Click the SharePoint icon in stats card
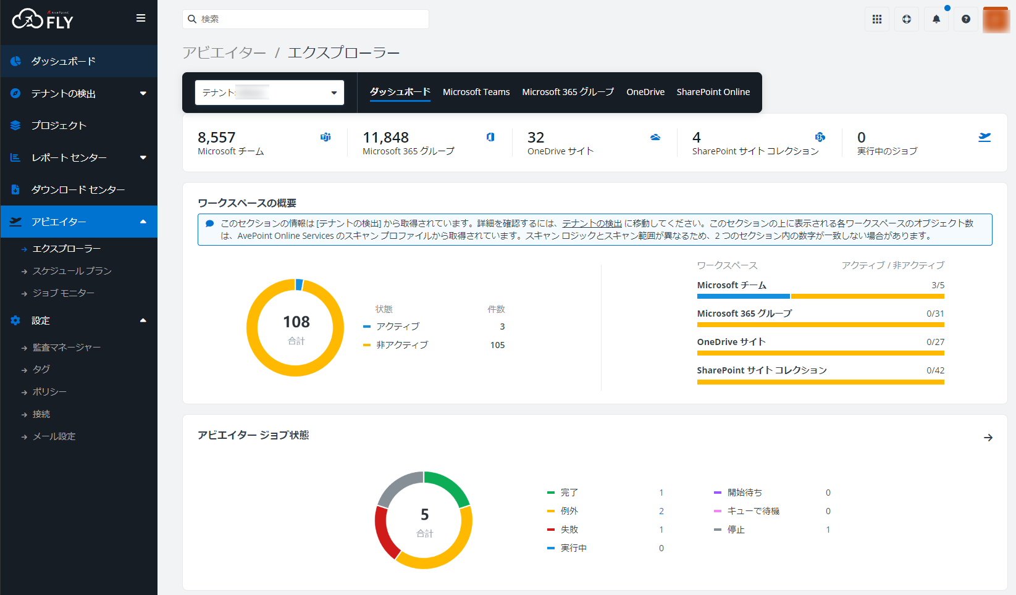 coord(820,137)
